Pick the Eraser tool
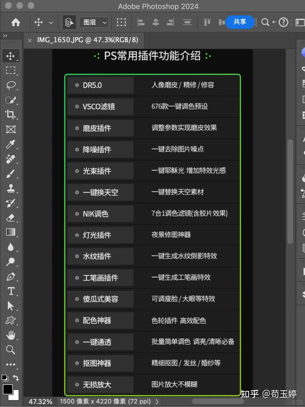305x407 pixels. click(11, 218)
